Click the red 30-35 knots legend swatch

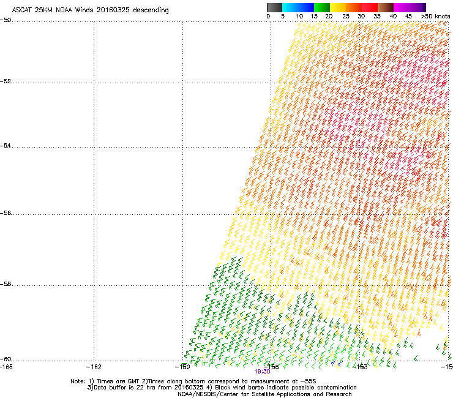pyautogui.click(x=370, y=7)
